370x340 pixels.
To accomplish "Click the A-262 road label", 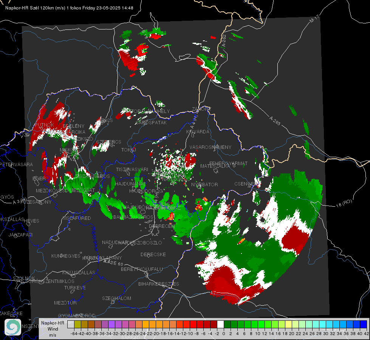I will 224,40.
